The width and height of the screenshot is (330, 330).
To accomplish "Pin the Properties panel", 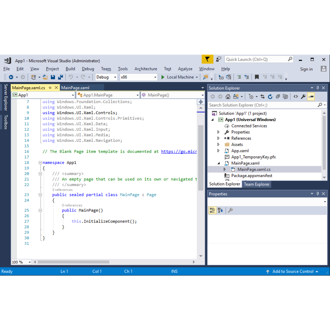I will click(318, 194).
